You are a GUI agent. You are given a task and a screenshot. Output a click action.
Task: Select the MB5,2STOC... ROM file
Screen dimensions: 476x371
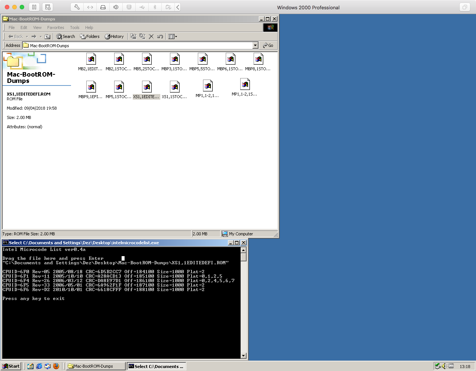pos(147,62)
